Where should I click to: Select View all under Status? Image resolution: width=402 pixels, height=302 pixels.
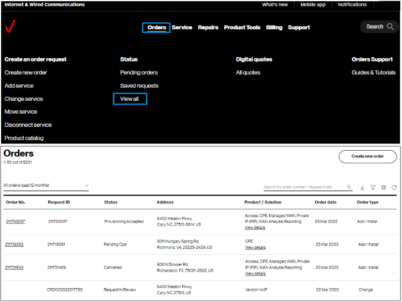tap(130, 99)
